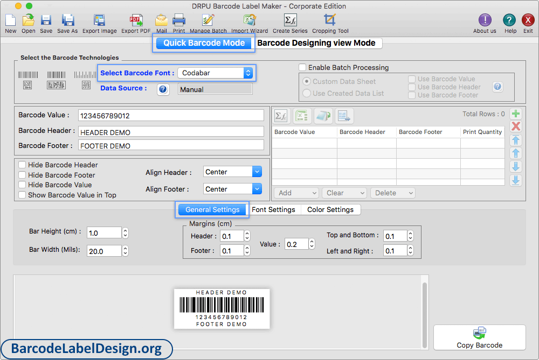This screenshot has width=539, height=360.
Task: Open Font Settings tab
Action: [274, 209]
